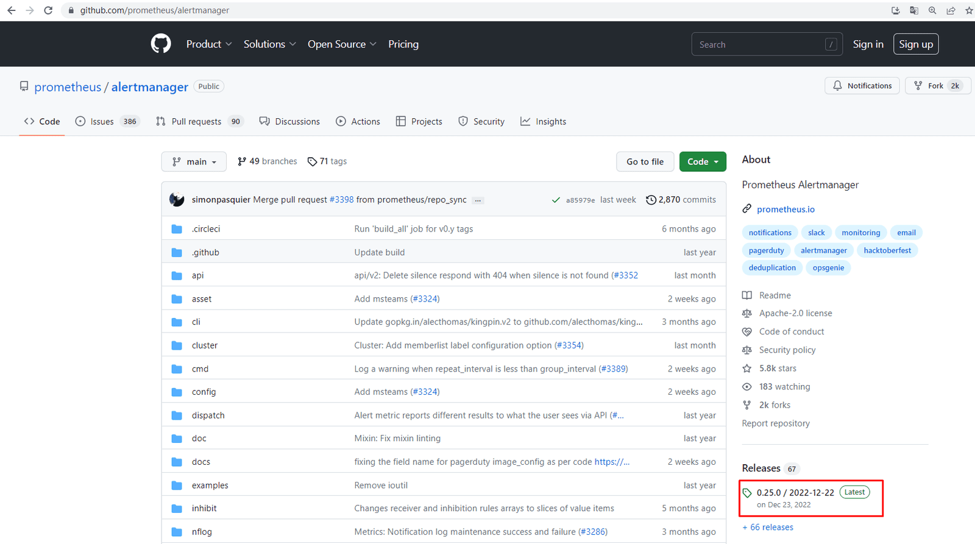
Task: Open the main branch selector dropdown
Action: click(194, 161)
